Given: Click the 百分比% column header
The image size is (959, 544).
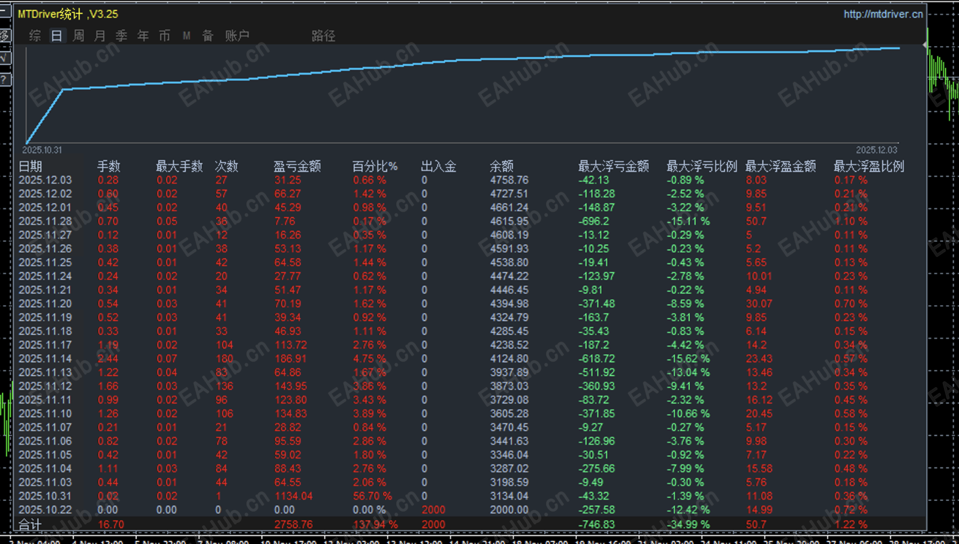Looking at the screenshot, I should click(x=375, y=166).
